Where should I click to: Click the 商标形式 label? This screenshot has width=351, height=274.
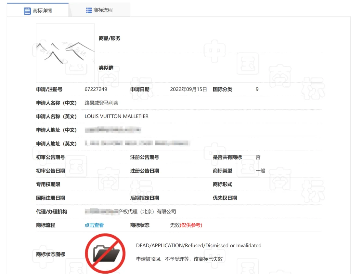pyautogui.click(x=222, y=184)
